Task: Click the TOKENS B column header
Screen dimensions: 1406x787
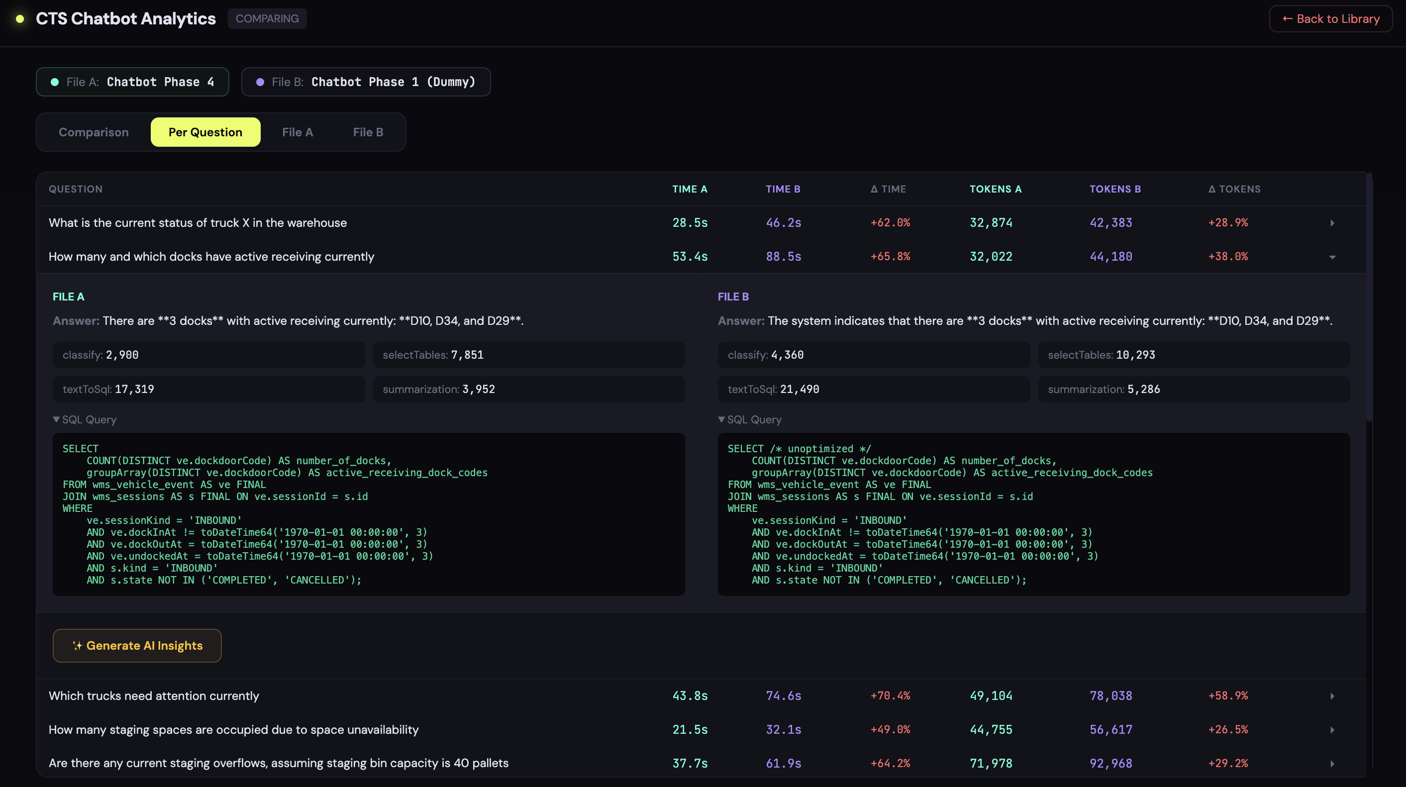Action: 1115,189
